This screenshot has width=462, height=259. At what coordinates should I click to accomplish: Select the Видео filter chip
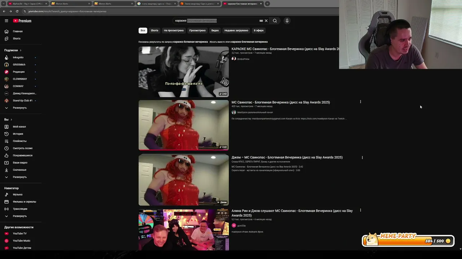click(215, 31)
